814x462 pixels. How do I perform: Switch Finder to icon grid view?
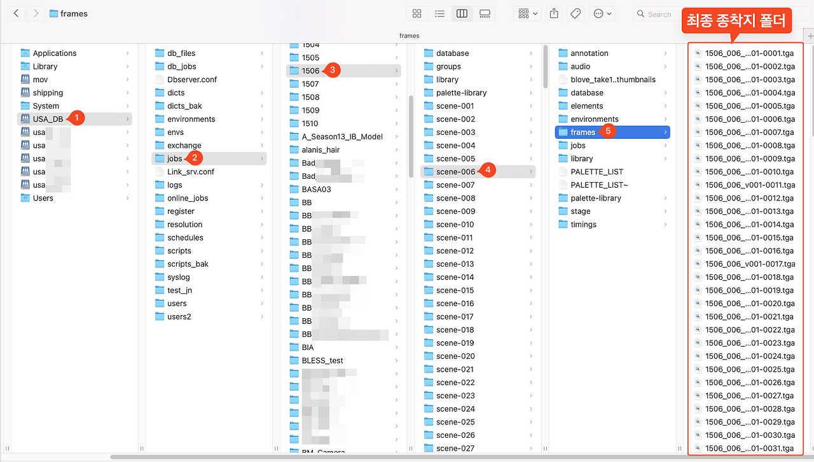(417, 13)
